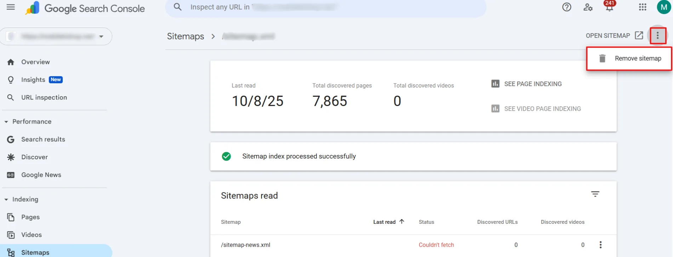This screenshot has height=257, width=673.
Task: Click the filter icon in Sitemaps read panel
Action: tap(595, 194)
